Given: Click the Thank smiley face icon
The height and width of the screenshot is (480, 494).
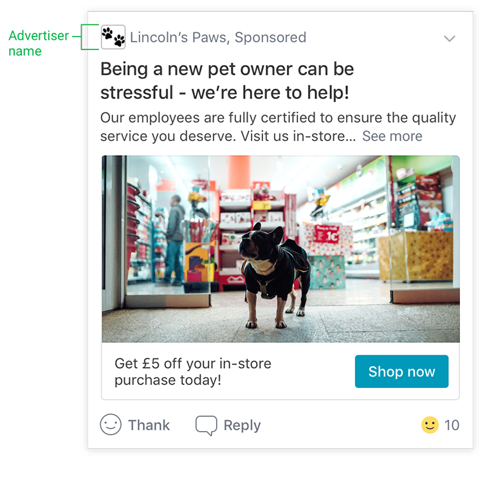Looking at the screenshot, I should (111, 425).
